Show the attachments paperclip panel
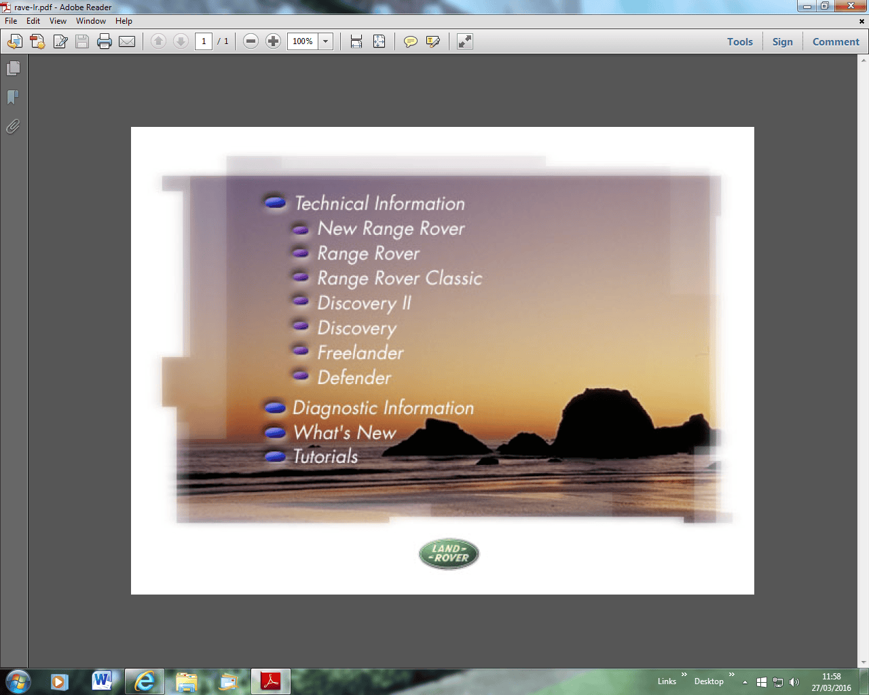Image resolution: width=869 pixels, height=695 pixels. pos(13,127)
